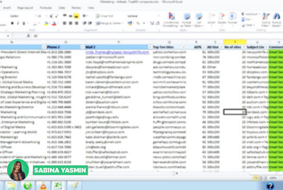
Task: Open web browser globe in taskbar
Action: [x=27, y=186]
